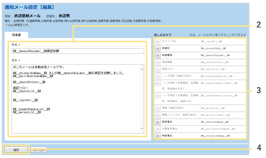The height and width of the screenshot is (158, 266).
Task: Insert the 申請日 tag using its arrow
Action: tap(157, 48)
